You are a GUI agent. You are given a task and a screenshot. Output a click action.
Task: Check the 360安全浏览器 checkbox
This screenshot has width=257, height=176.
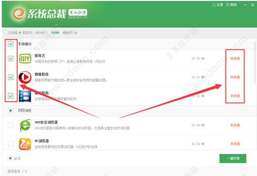[11, 125]
